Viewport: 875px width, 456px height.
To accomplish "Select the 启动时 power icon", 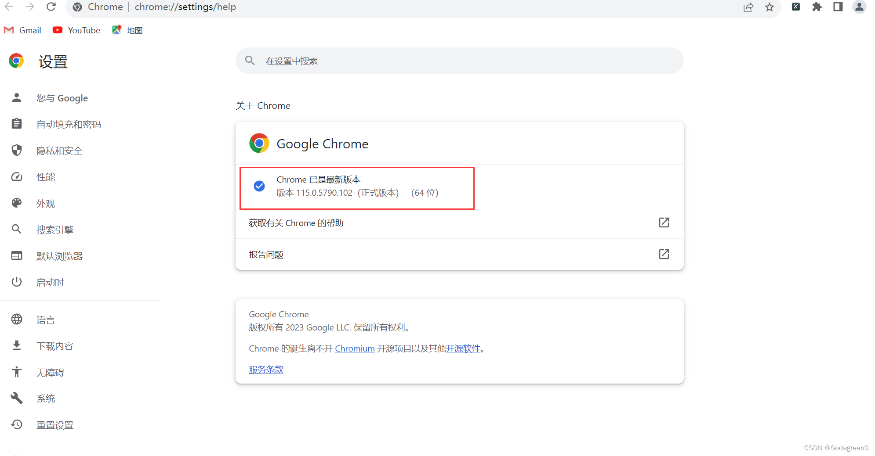I will coord(17,282).
